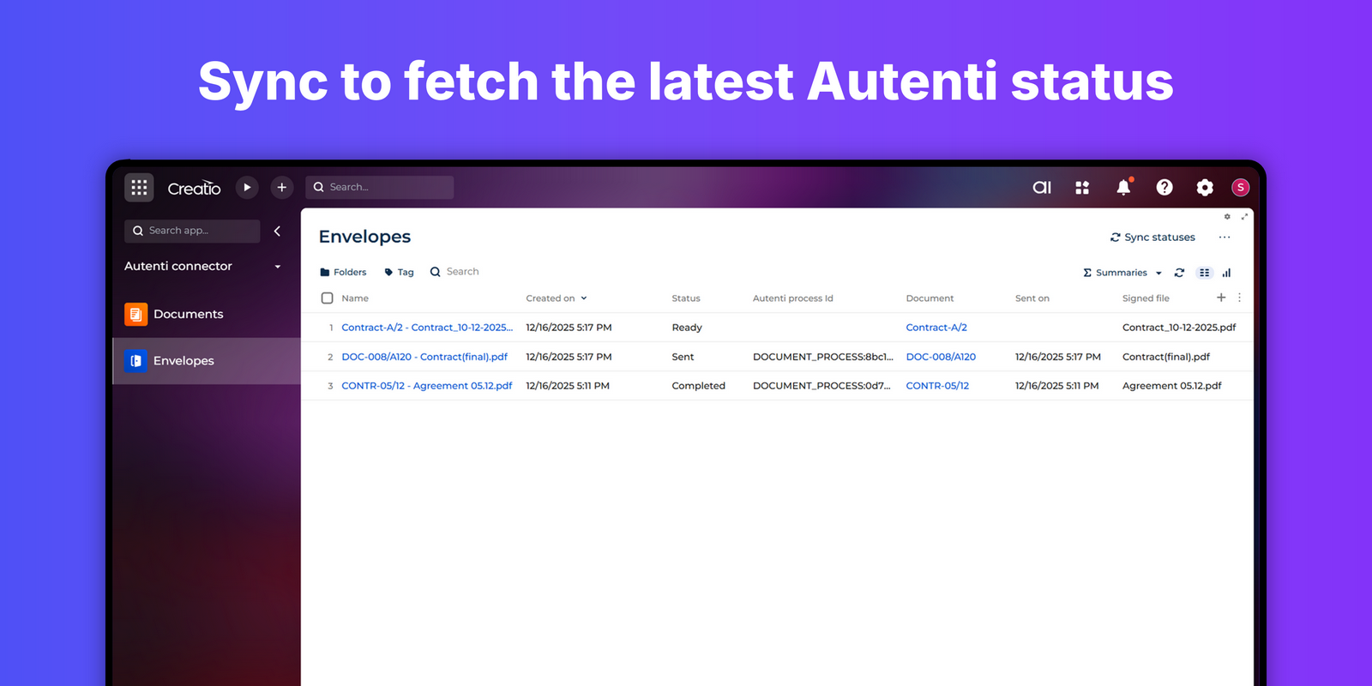Screen dimensions: 1372x686
Task: Click the refresh list icon beside Summaries
Action: click(1179, 273)
